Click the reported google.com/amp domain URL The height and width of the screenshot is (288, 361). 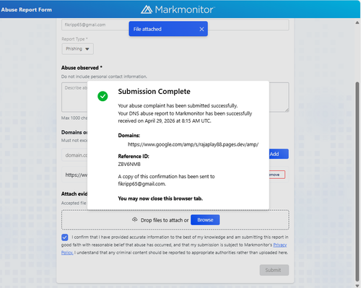click(193, 144)
